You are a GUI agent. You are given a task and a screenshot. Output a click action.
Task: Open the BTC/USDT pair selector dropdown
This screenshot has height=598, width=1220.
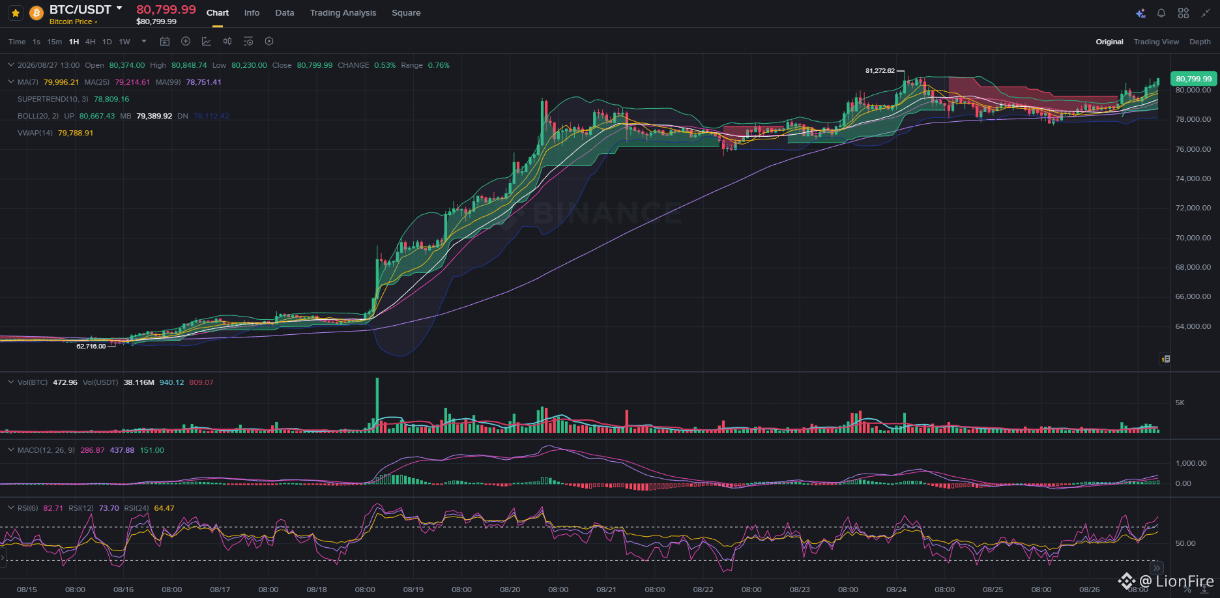[119, 8]
